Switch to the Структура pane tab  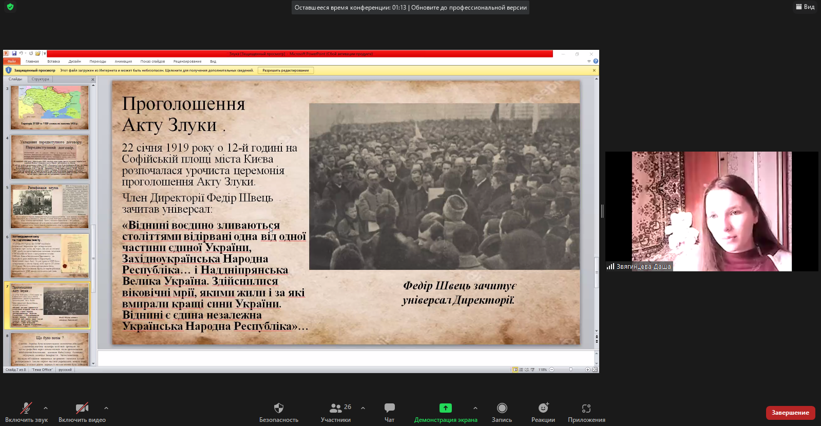click(40, 79)
